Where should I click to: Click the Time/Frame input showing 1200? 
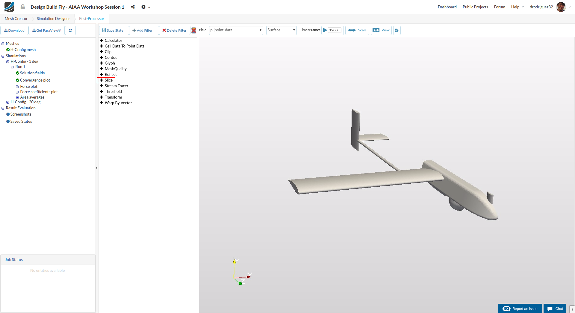[335, 30]
